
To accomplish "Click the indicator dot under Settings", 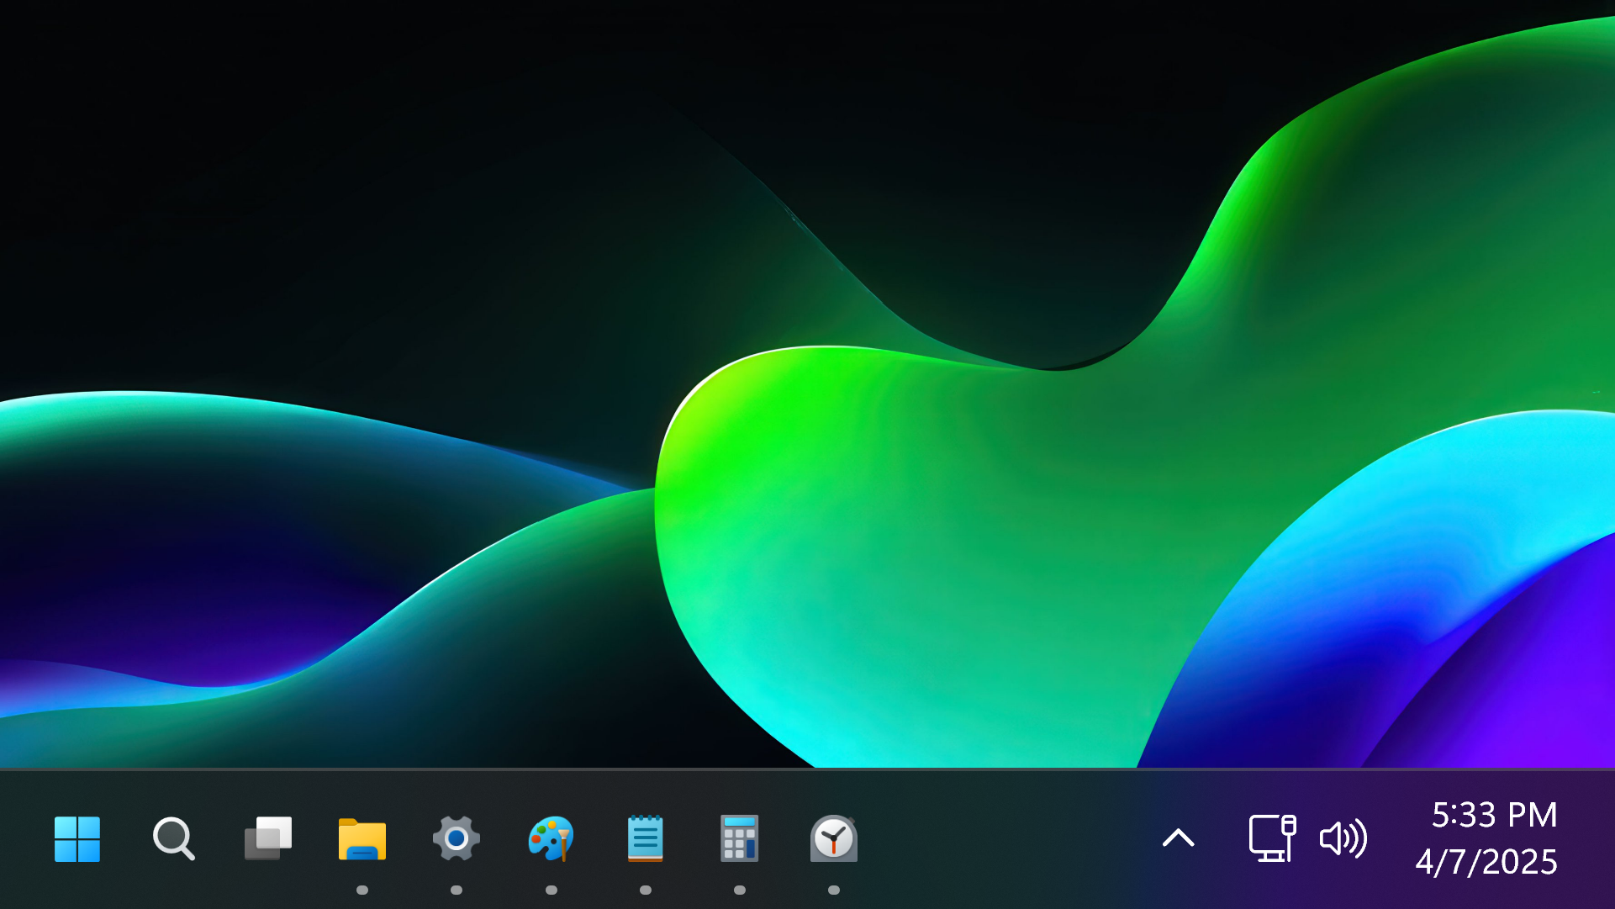I will click(x=457, y=888).
